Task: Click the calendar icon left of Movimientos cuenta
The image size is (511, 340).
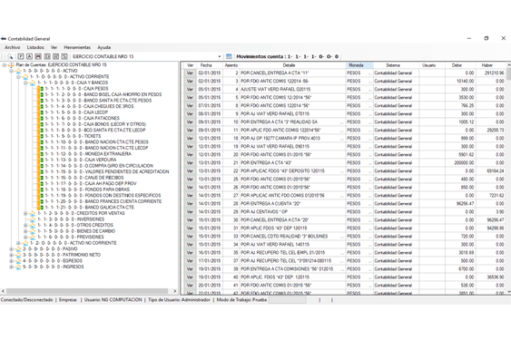Action: coord(229,56)
